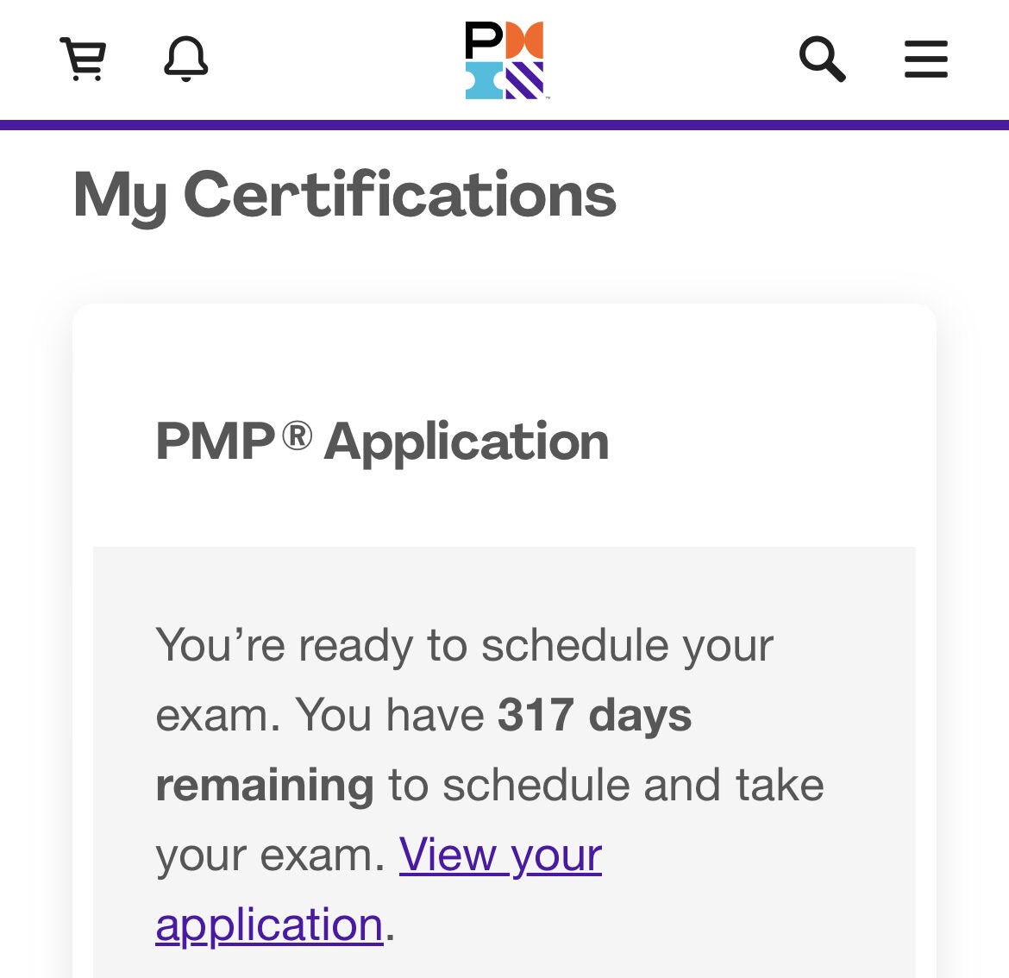Viewport: 1009px width, 978px height.
Task: Open the View your application link
Action: [x=498, y=856]
